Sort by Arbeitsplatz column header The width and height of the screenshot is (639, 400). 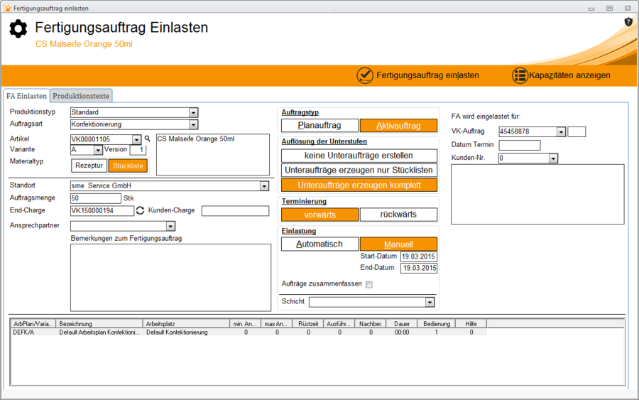(186, 324)
